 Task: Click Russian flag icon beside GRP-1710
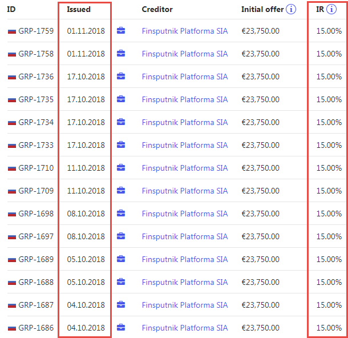click(x=12, y=168)
